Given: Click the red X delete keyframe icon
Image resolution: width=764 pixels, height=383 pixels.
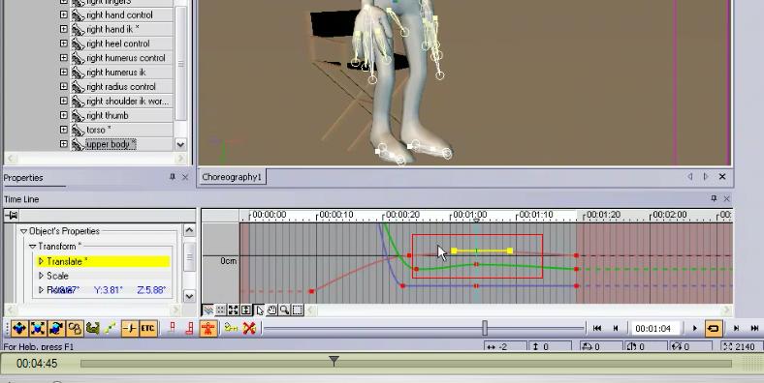Looking at the screenshot, I should (249, 329).
